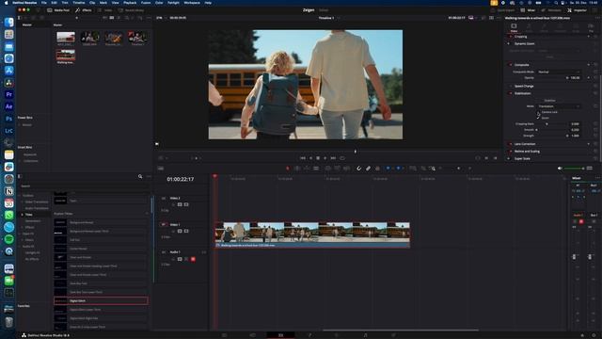Toggle the Camera Lock checkbox
This screenshot has height=339, width=602.
(538, 112)
